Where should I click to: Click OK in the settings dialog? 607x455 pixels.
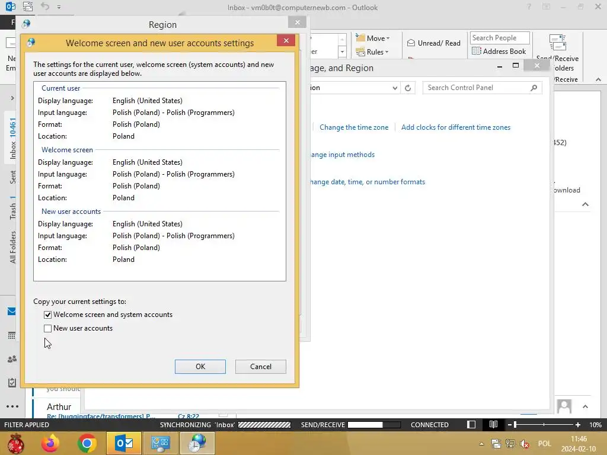pos(200,366)
